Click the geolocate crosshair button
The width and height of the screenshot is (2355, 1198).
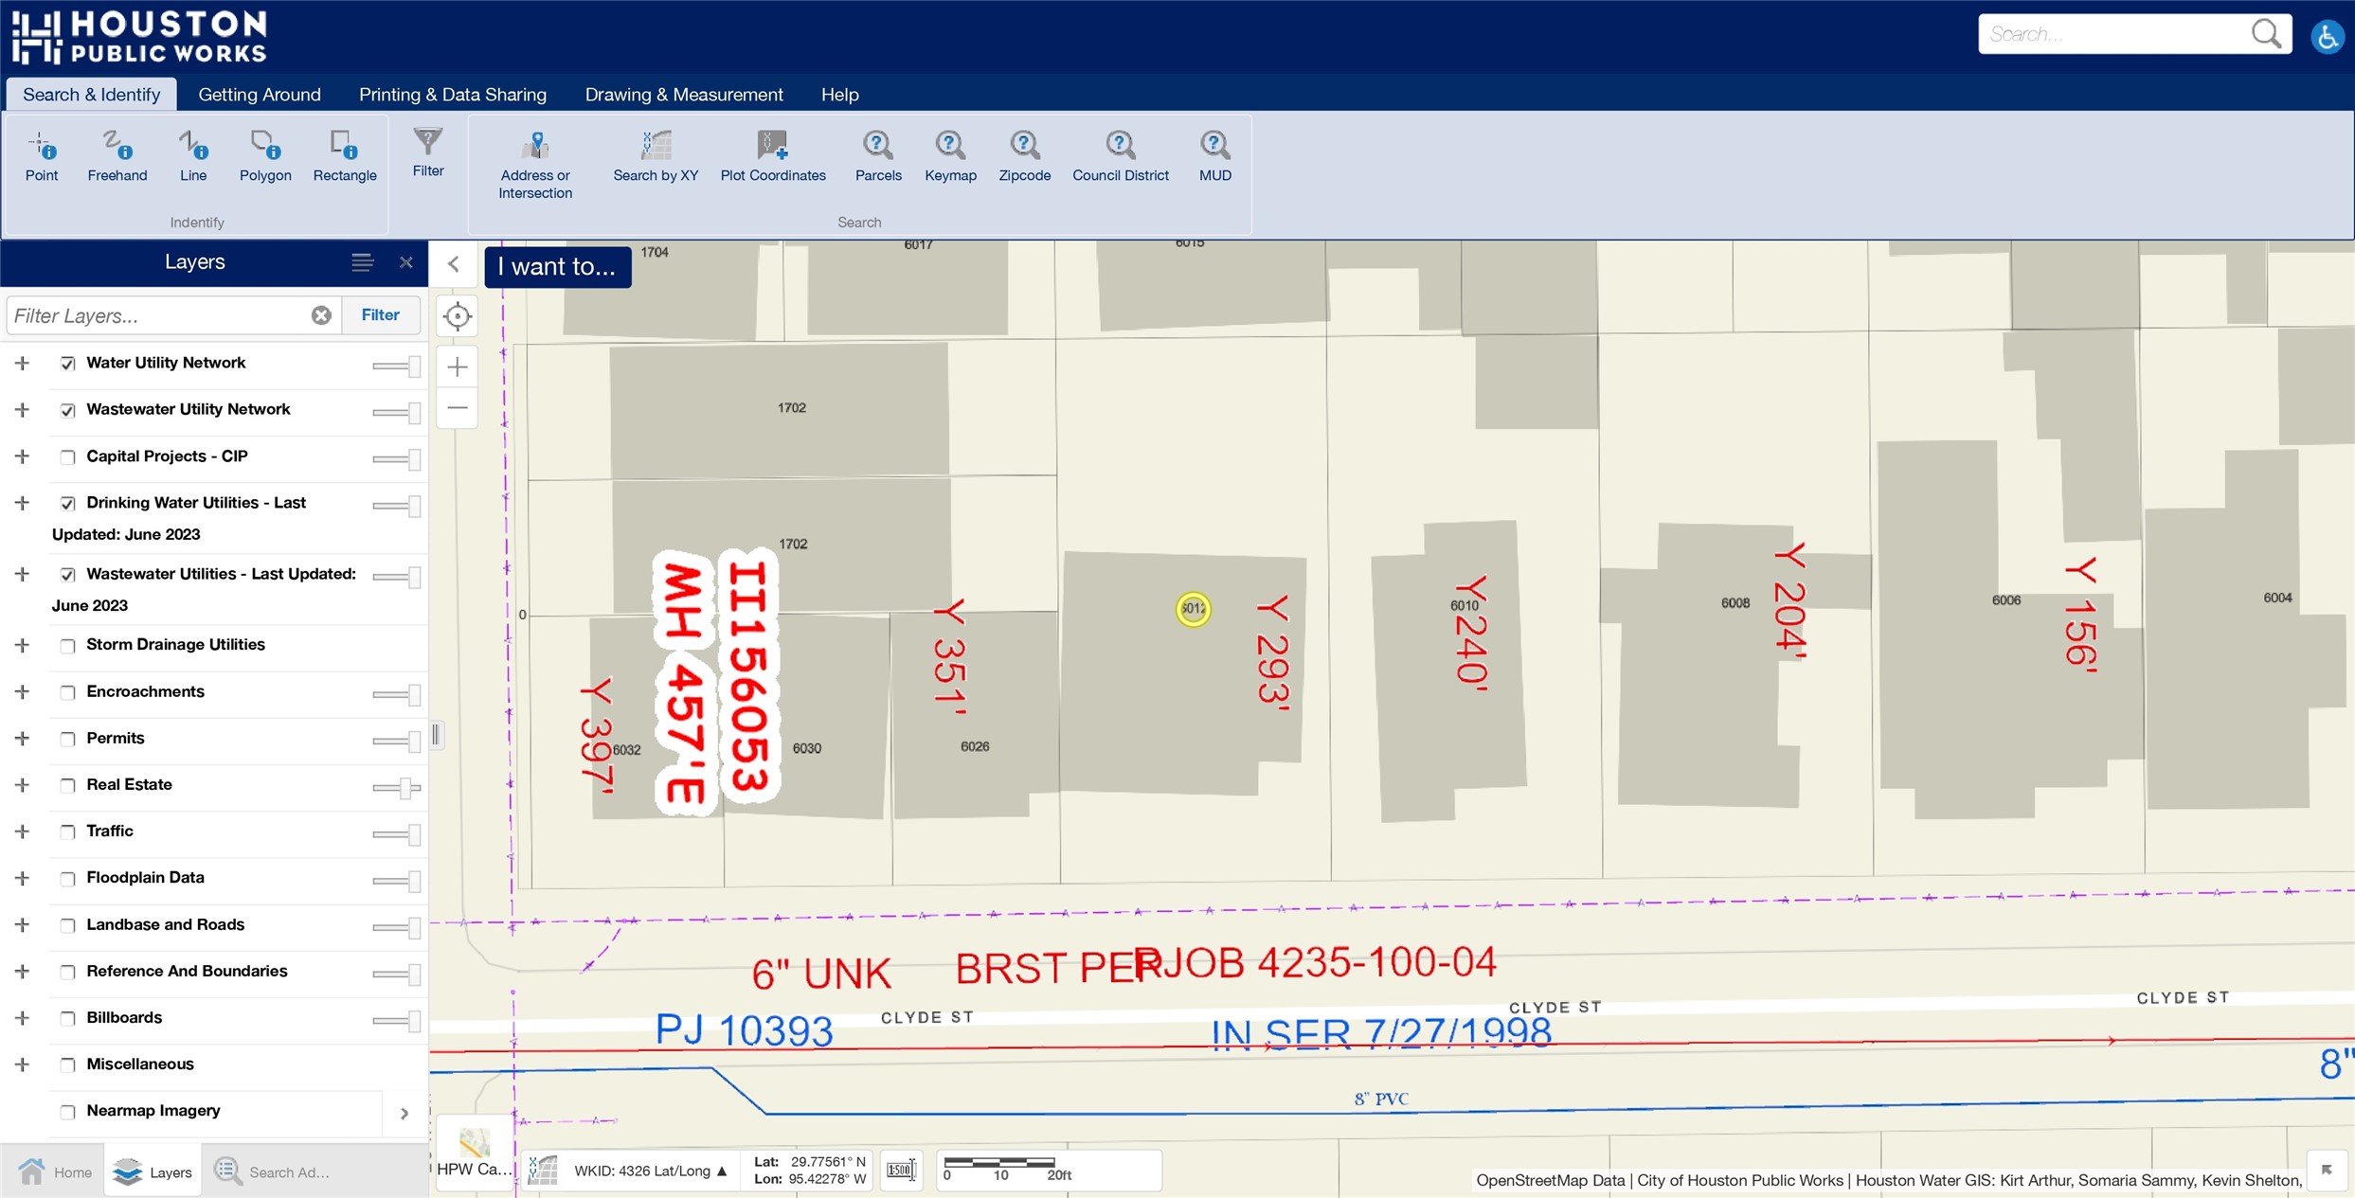click(x=458, y=316)
